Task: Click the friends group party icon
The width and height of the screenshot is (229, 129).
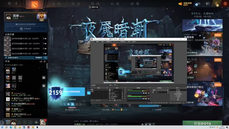Action: point(45,61)
